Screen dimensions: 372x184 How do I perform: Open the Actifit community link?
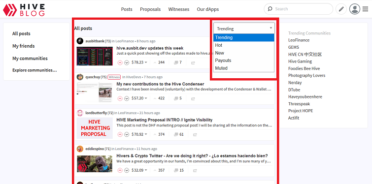(294, 118)
